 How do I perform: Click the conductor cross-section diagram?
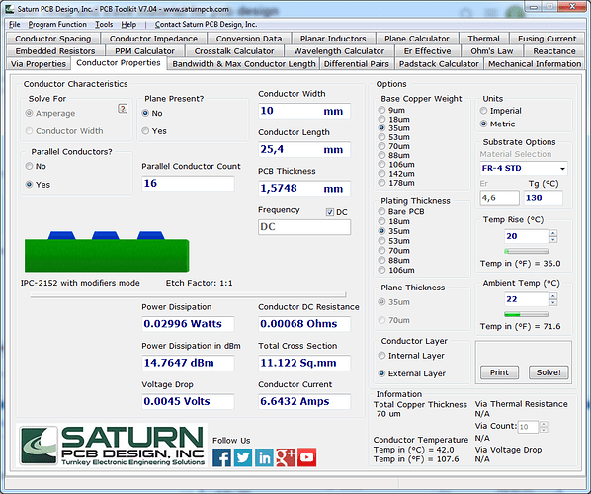[107, 251]
